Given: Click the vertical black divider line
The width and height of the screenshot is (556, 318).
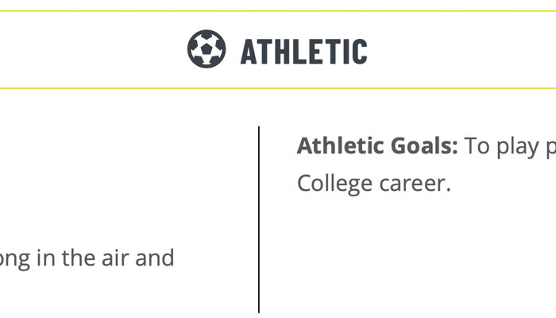Looking at the screenshot, I should 259,219.
